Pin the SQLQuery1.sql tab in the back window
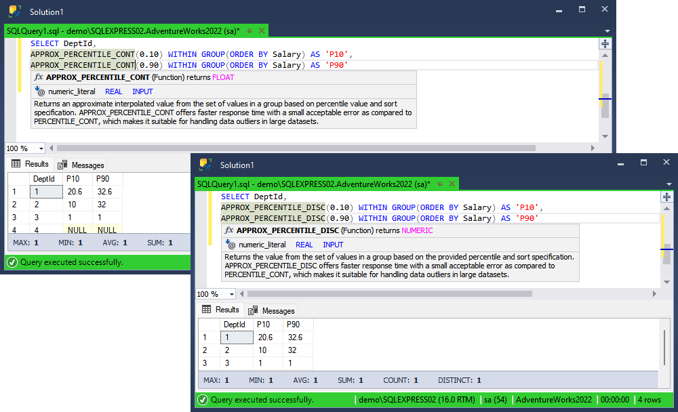 pos(249,30)
